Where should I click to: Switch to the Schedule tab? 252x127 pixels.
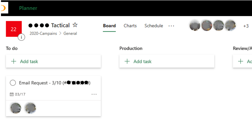pyautogui.click(x=154, y=26)
